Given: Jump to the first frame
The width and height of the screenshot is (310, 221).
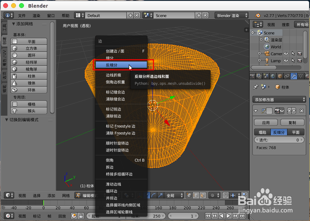Looking at the screenshot, I should [x=208, y=216].
